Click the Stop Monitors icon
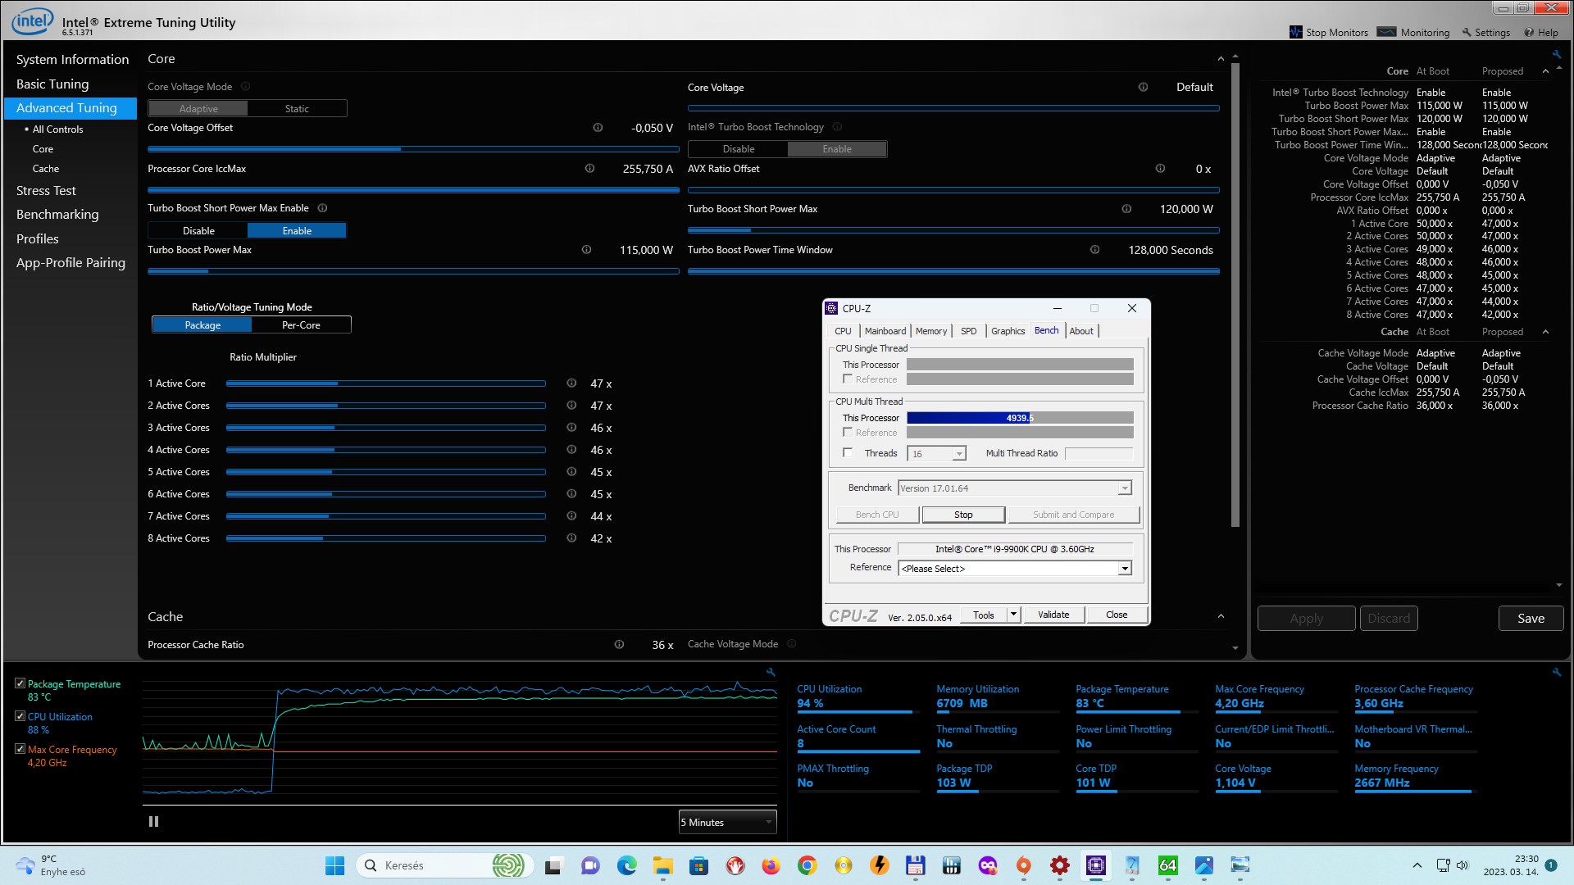Screen dimensions: 1574x885 tap(1295, 33)
